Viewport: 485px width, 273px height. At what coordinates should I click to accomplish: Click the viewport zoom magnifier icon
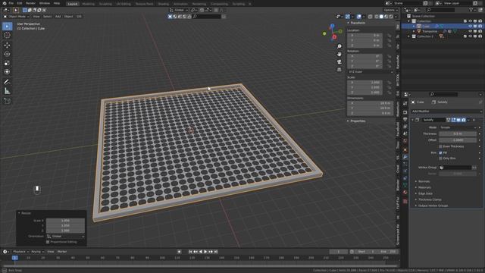[x=339, y=46]
